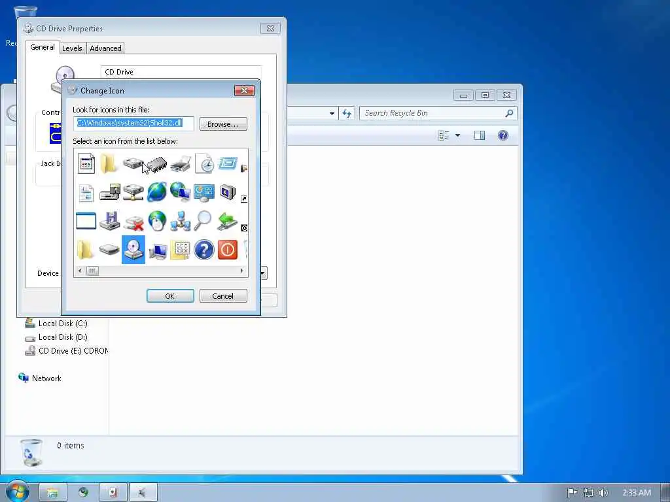The image size is (670, 502).
Task: Click the icon file path field
Action: [x=133, y=124]
